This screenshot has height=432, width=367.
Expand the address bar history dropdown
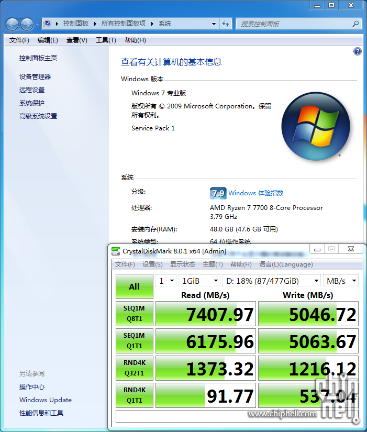(214, 24)
